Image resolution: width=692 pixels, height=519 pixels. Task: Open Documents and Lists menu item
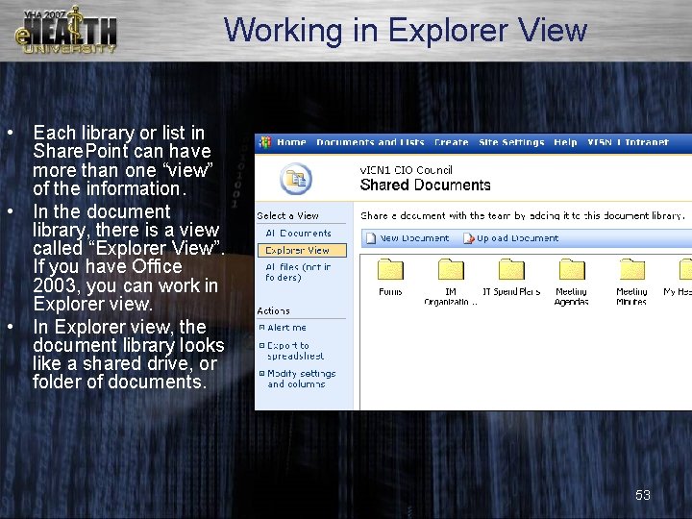click(x=370, y=142)
